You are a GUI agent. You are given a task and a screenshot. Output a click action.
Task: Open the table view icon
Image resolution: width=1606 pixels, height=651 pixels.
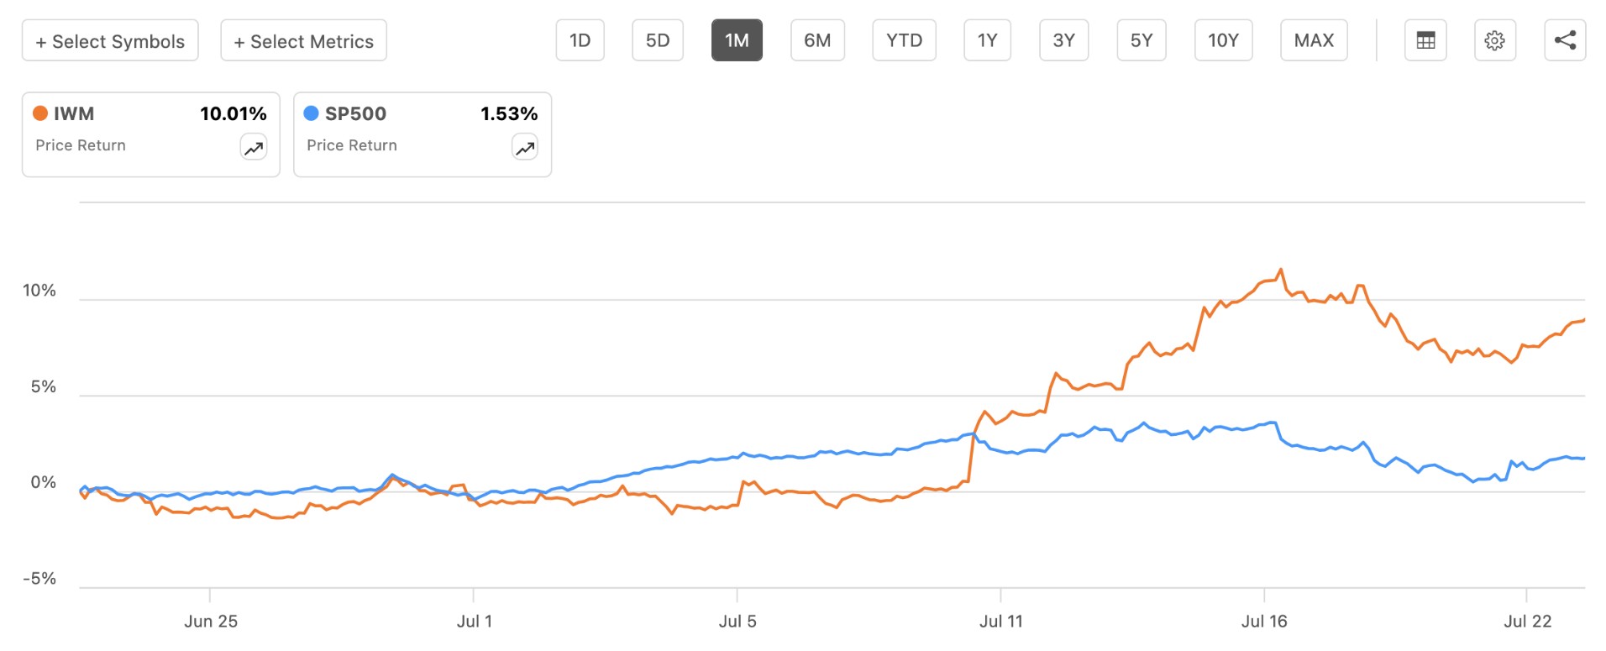pos(1425,40)
